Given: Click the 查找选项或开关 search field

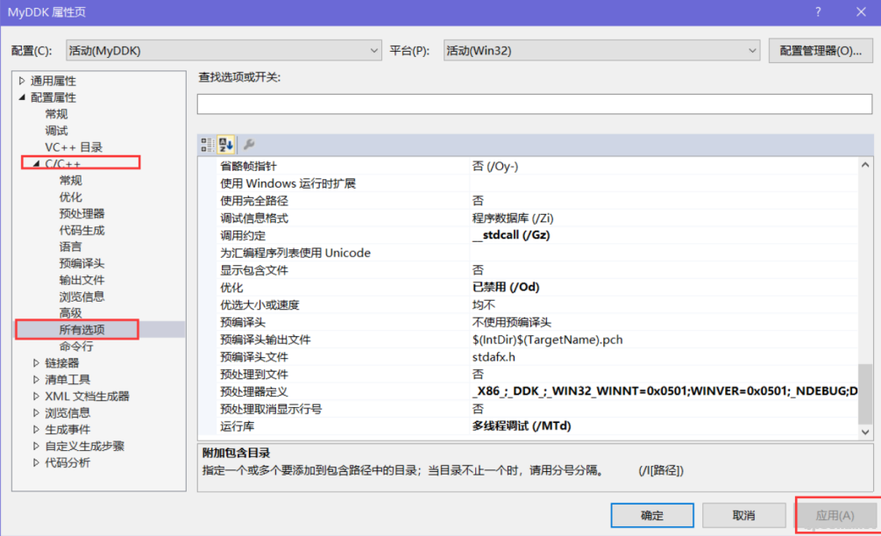Looking at the screenshot, I should (535, 104).
